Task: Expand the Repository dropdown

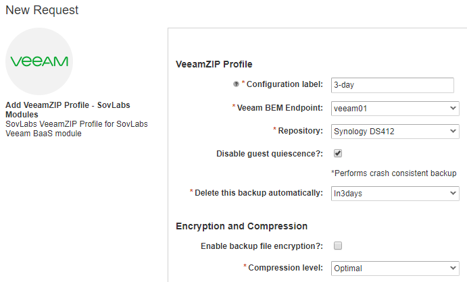Action: coord(395,130)
